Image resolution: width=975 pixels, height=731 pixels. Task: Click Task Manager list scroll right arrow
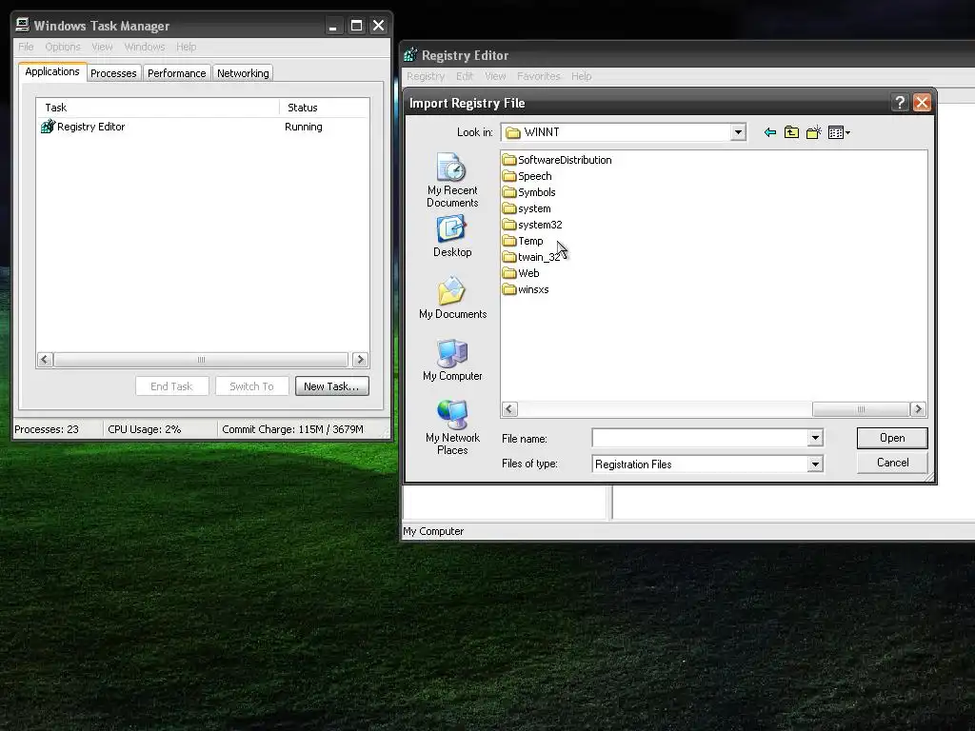[x=360, y=360]
